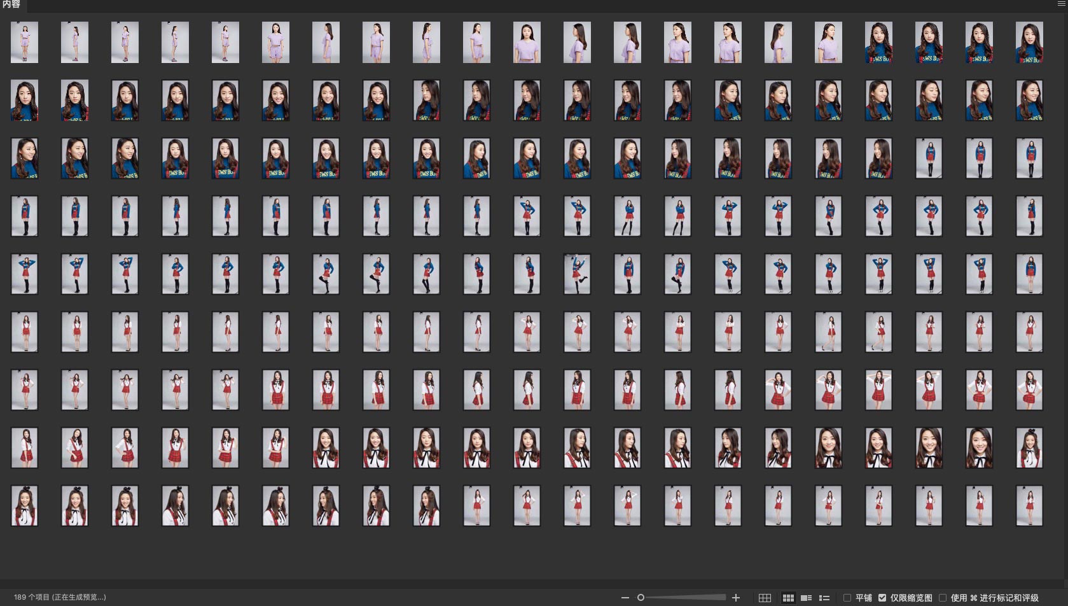Select the very first thumbnail in the grid
This screenshot has width=1068, height=606.
tap(24, 42)
